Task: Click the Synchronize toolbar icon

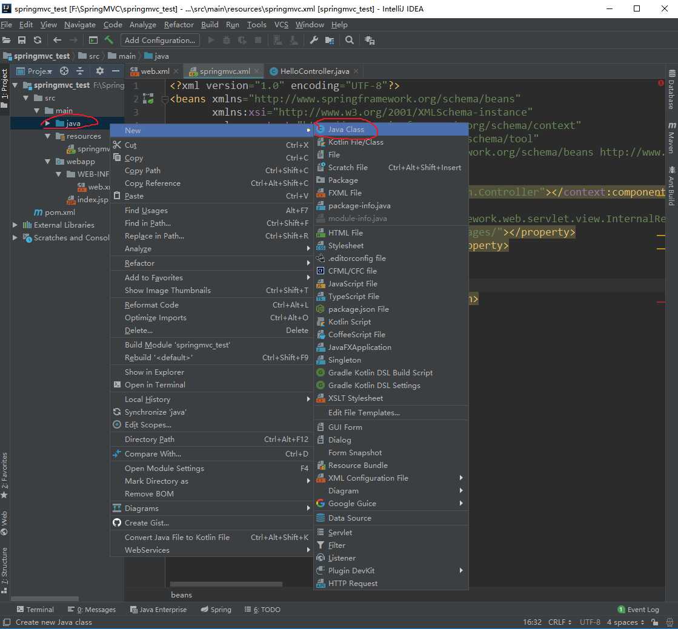Action: pyautogui.click(x=38, y=40)
